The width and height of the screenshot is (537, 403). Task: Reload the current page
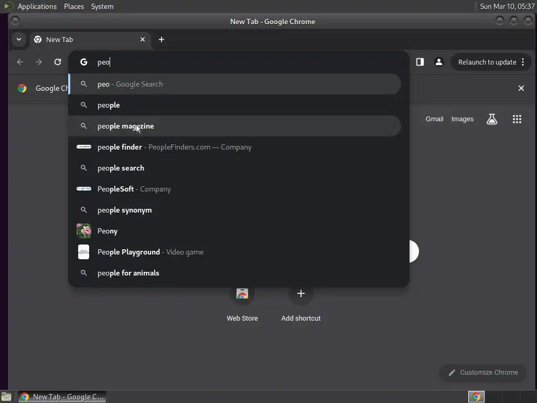(x=58, y=62)
